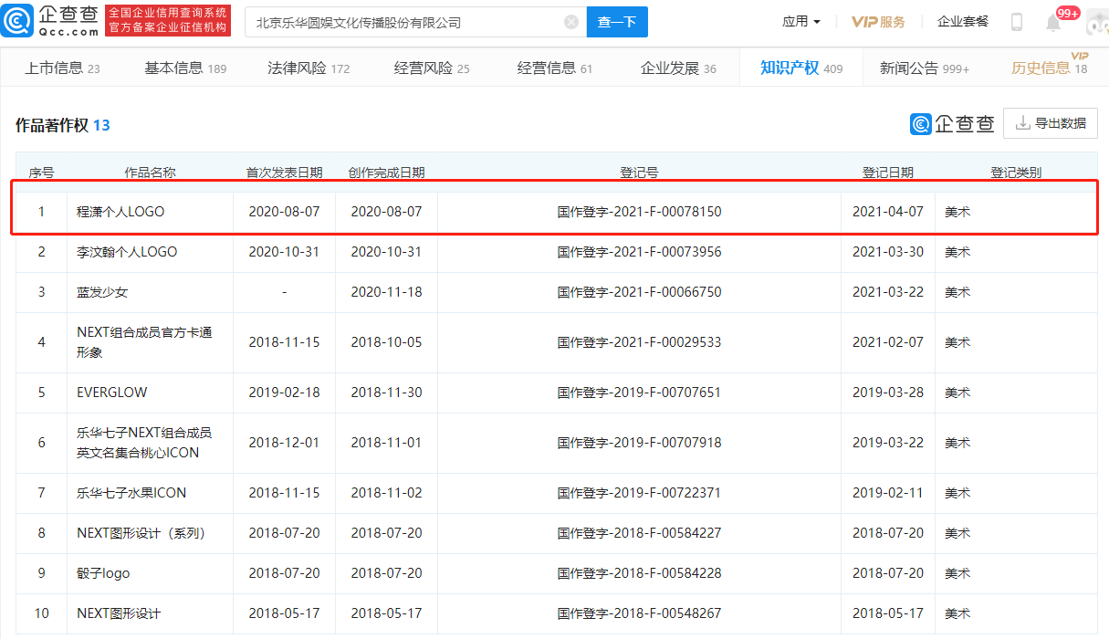Select NEXT组合成员官方卡通形象 work name
The width and height of the screenshot is (1109, 639).
(144, 342)
